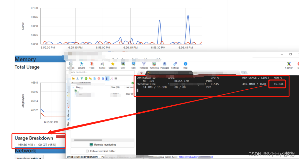Select the Macros vertical sidebar tab
299x159 pixels.
[68, 113]
